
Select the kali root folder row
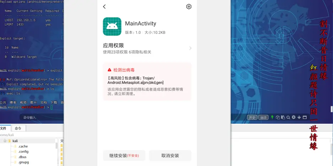(28, 141)
